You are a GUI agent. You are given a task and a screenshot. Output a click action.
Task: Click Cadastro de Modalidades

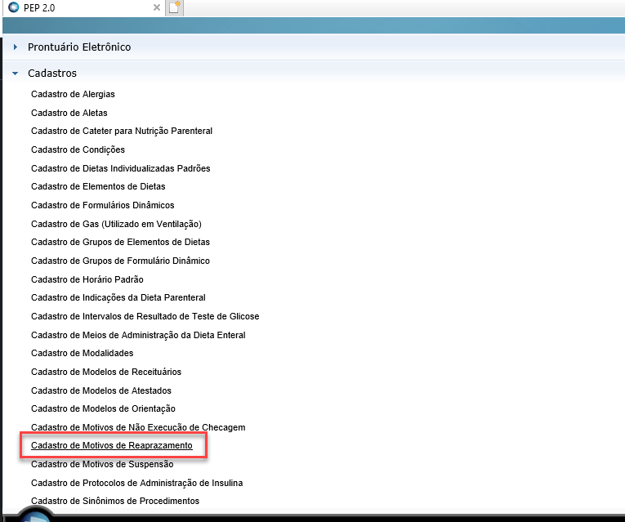point(83,353)
